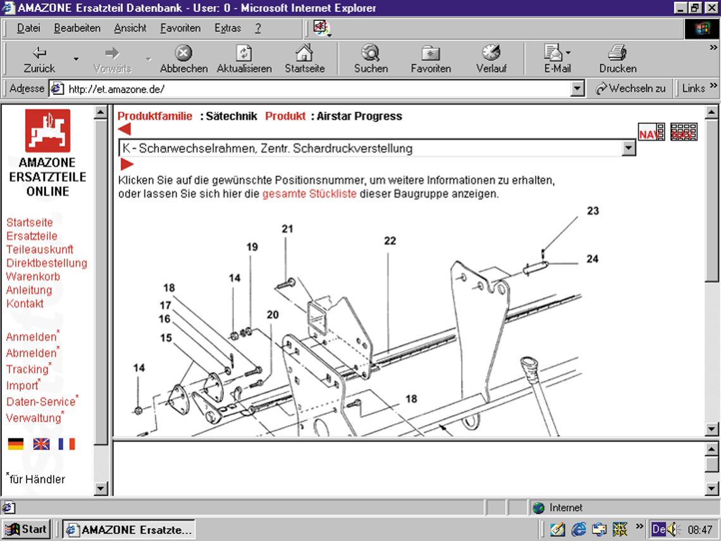The image size is (721, 541).
Task: Click the Vorwärts forward arrow button
Action: pyautogui.click(x=112, y=59)
